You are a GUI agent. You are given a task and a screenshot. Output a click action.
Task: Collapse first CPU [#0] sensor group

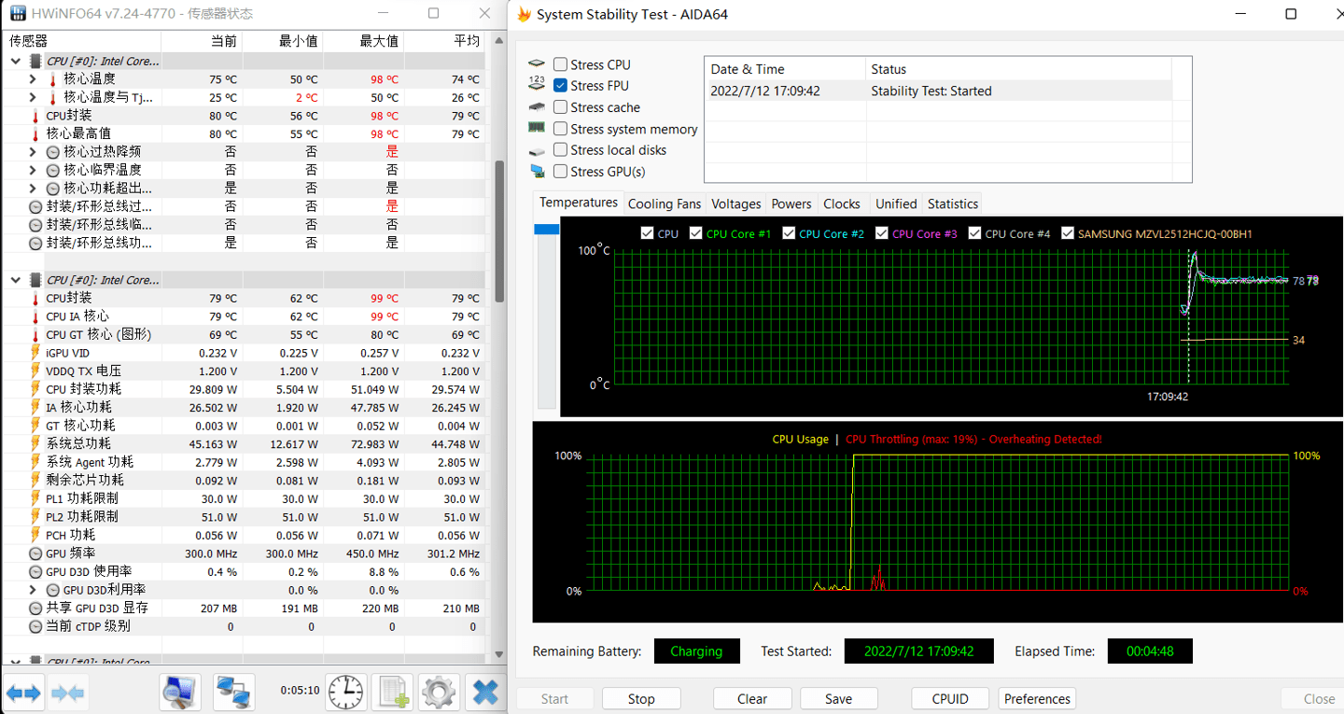point(15,61)
